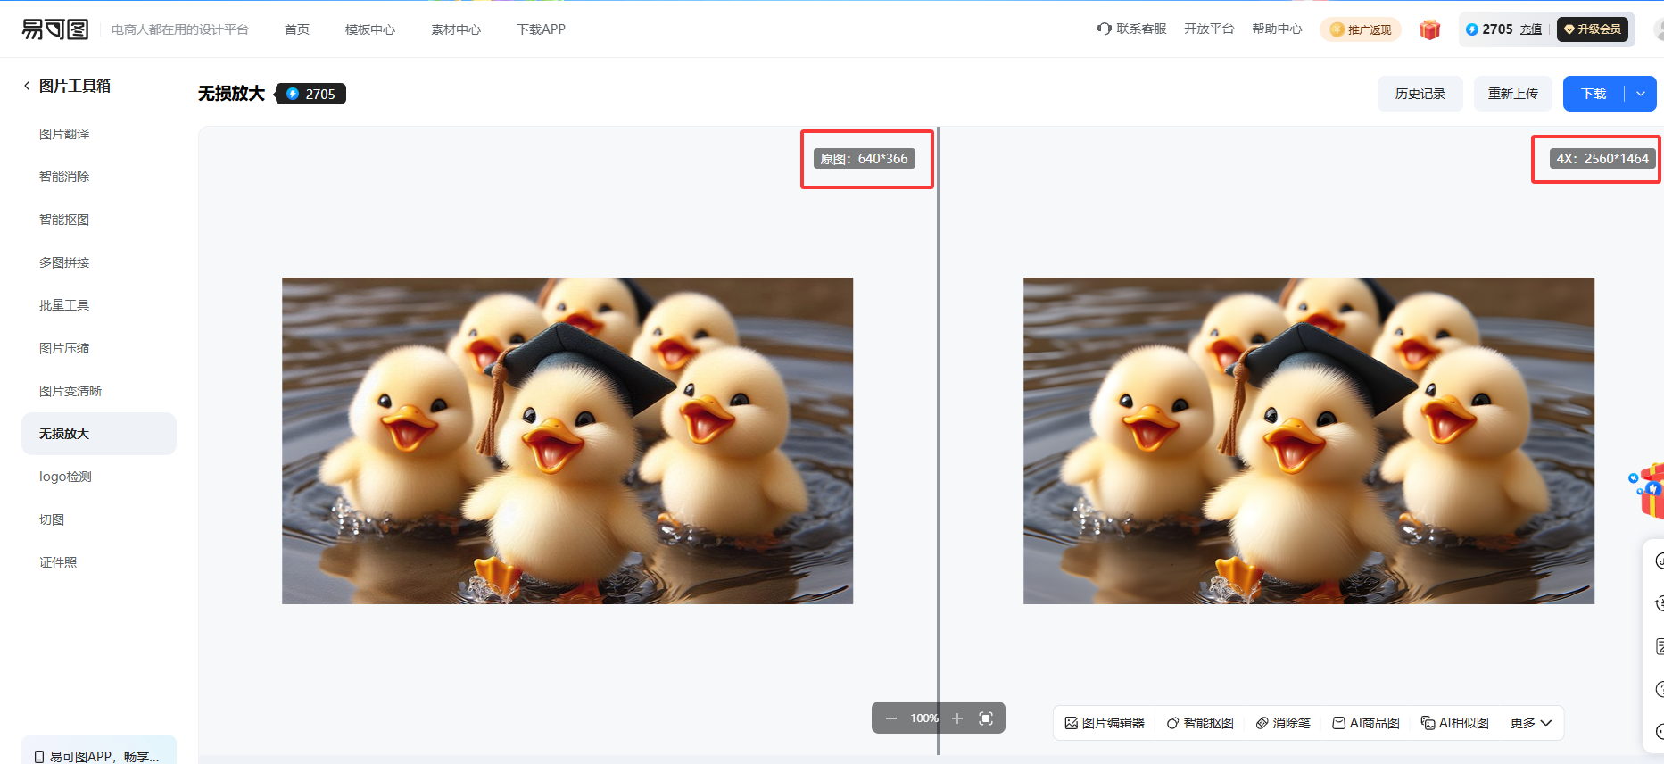Click the fit-to-screen icon
The height and width of the screenshot is (764, 1664).
click(986, 718)
